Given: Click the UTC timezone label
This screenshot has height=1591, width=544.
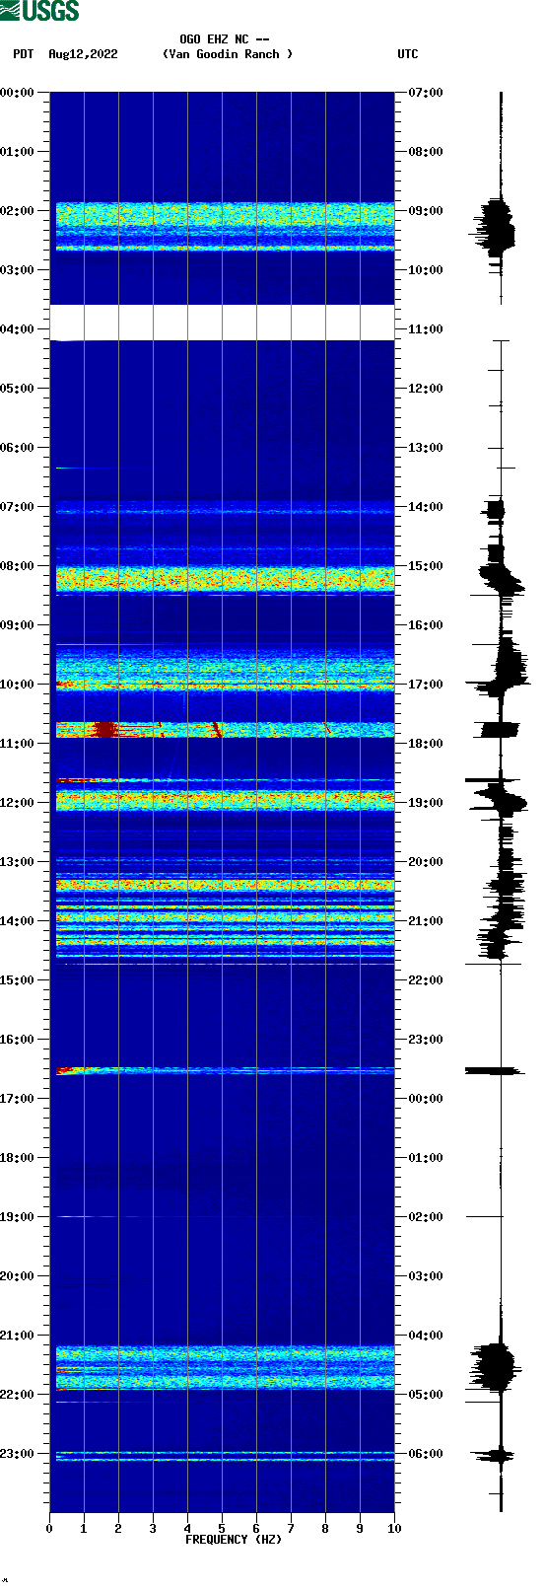Looking at the screenshot, I should [408, 54].
